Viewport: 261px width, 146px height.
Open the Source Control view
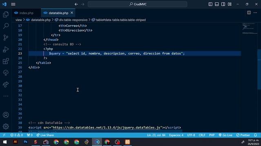6,38
